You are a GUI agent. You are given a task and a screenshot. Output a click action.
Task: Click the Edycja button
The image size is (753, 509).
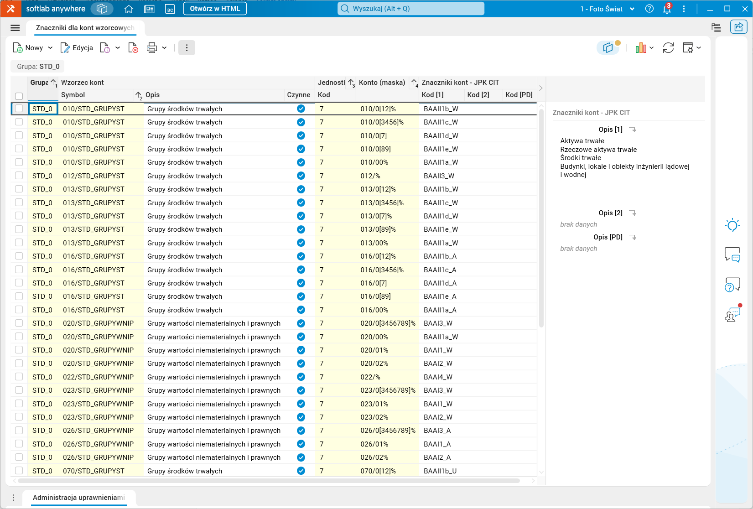[x=77, y=48]
